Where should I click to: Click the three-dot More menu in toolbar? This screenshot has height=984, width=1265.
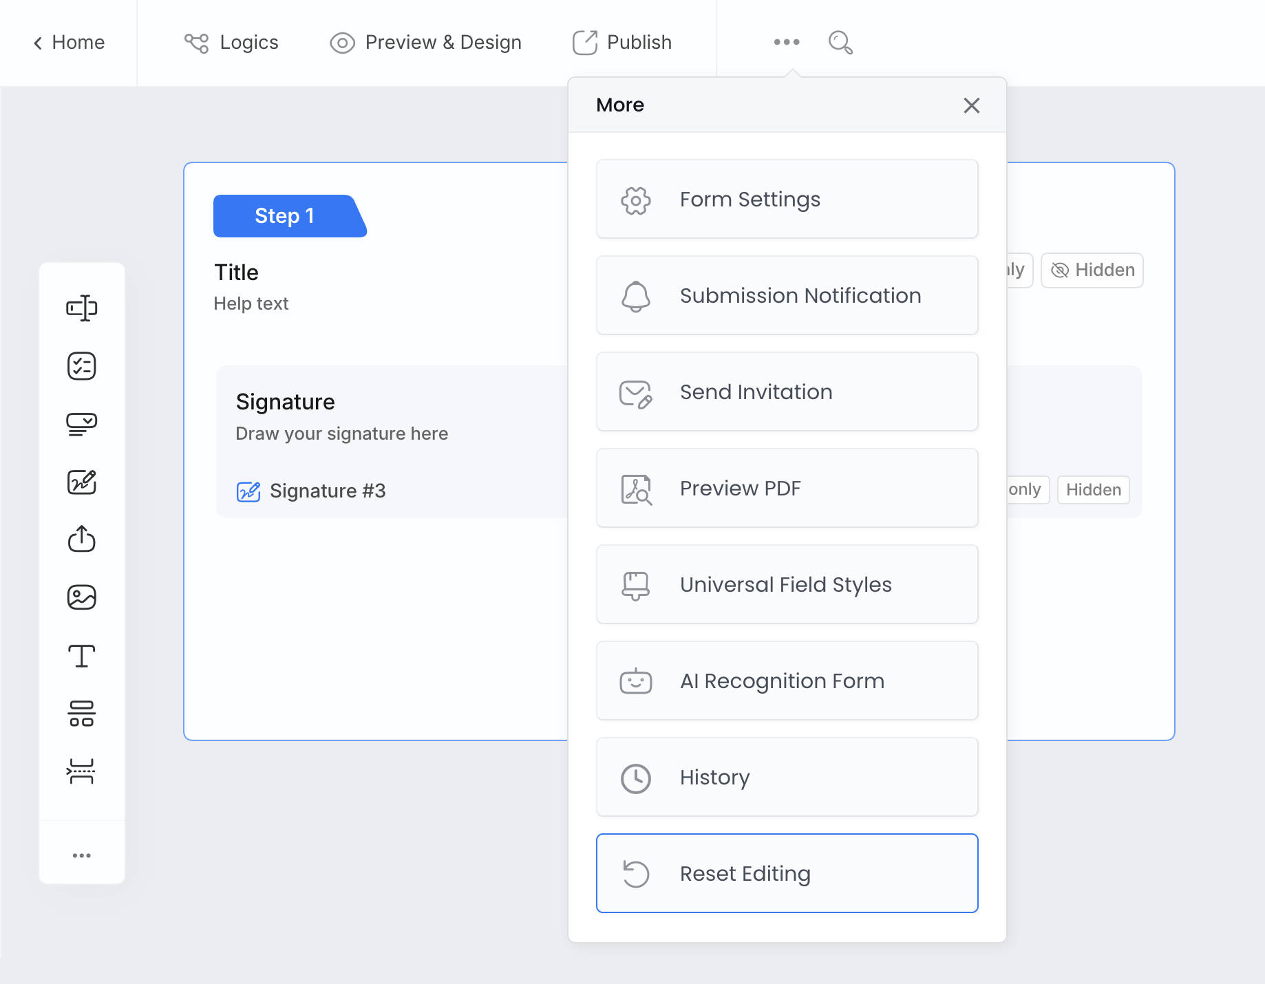pos(786,42)
